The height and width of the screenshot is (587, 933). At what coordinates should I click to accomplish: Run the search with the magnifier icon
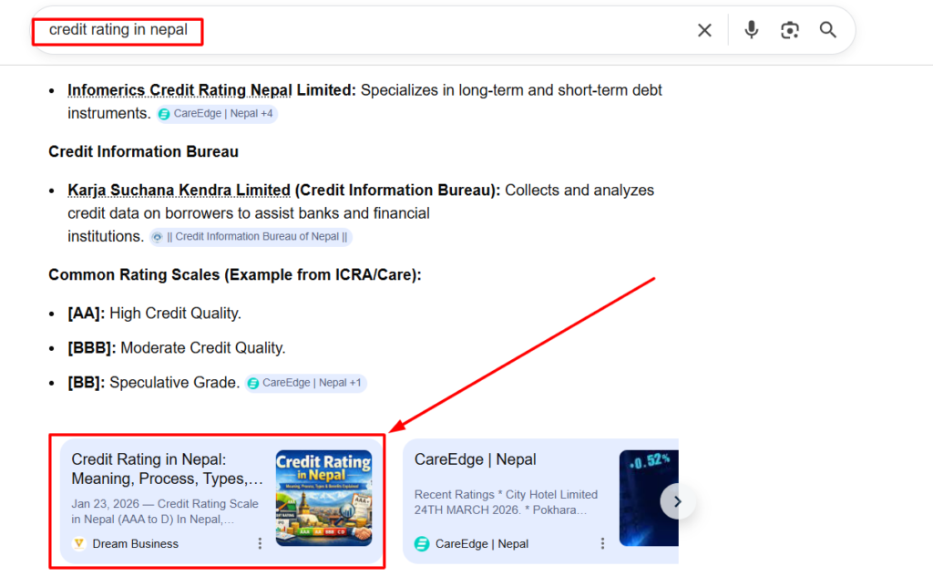(x=827, y=30)
